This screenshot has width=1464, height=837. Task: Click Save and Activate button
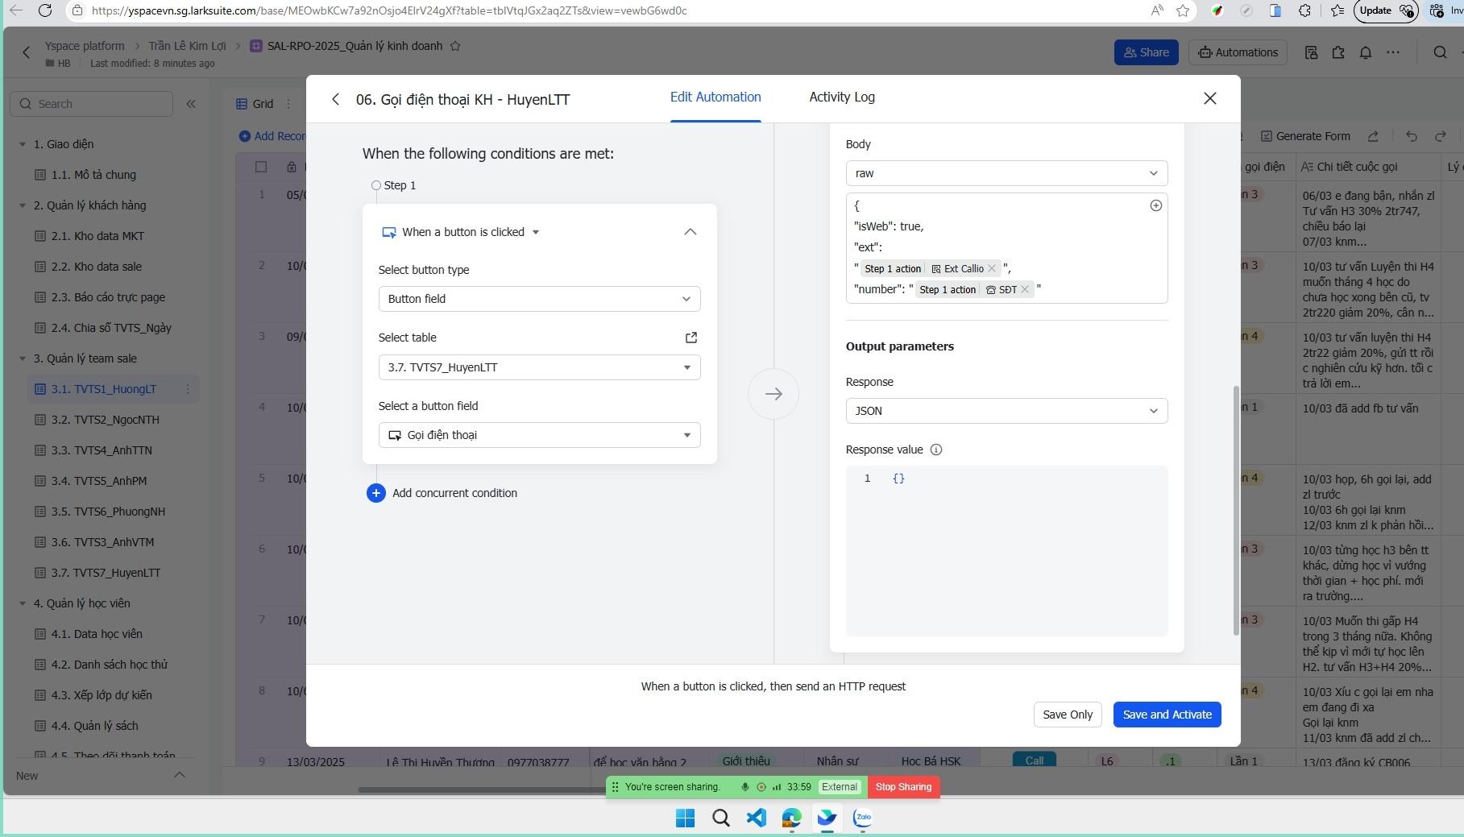[x=1167, y=715]
